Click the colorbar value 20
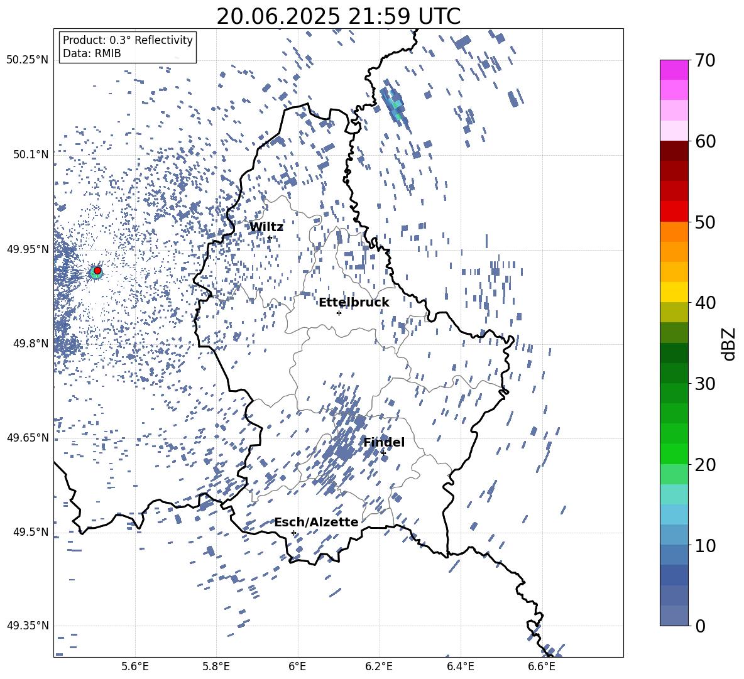This screenshot has width=744, height=679. pos(705,464)
